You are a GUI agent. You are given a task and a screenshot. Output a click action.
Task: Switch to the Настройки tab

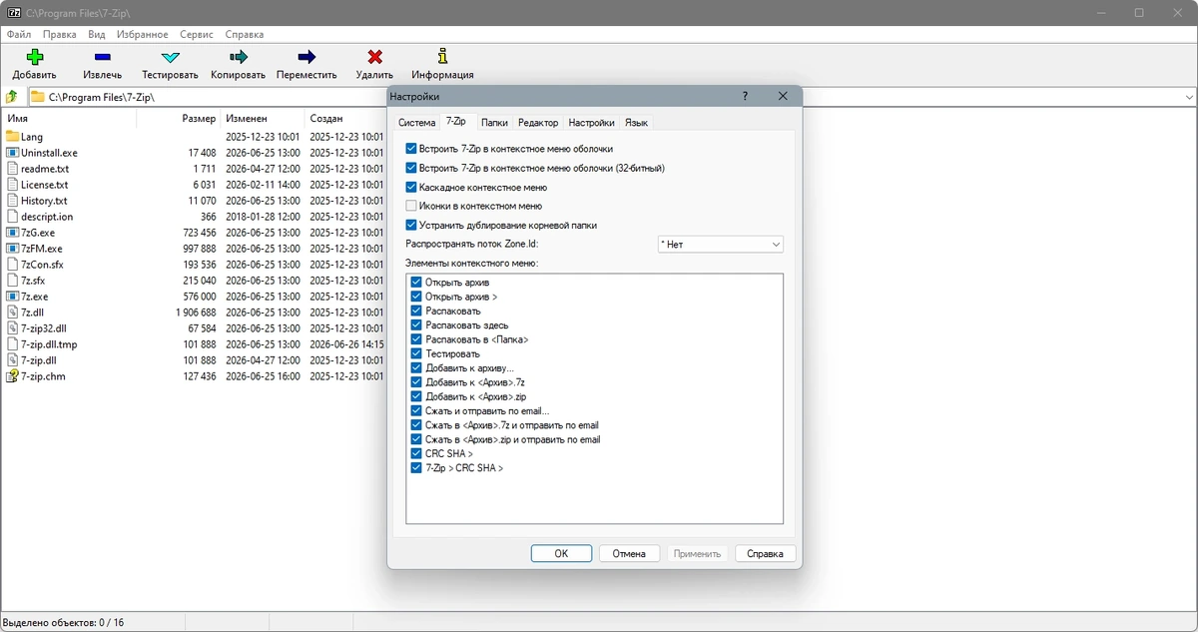point(592,123)
